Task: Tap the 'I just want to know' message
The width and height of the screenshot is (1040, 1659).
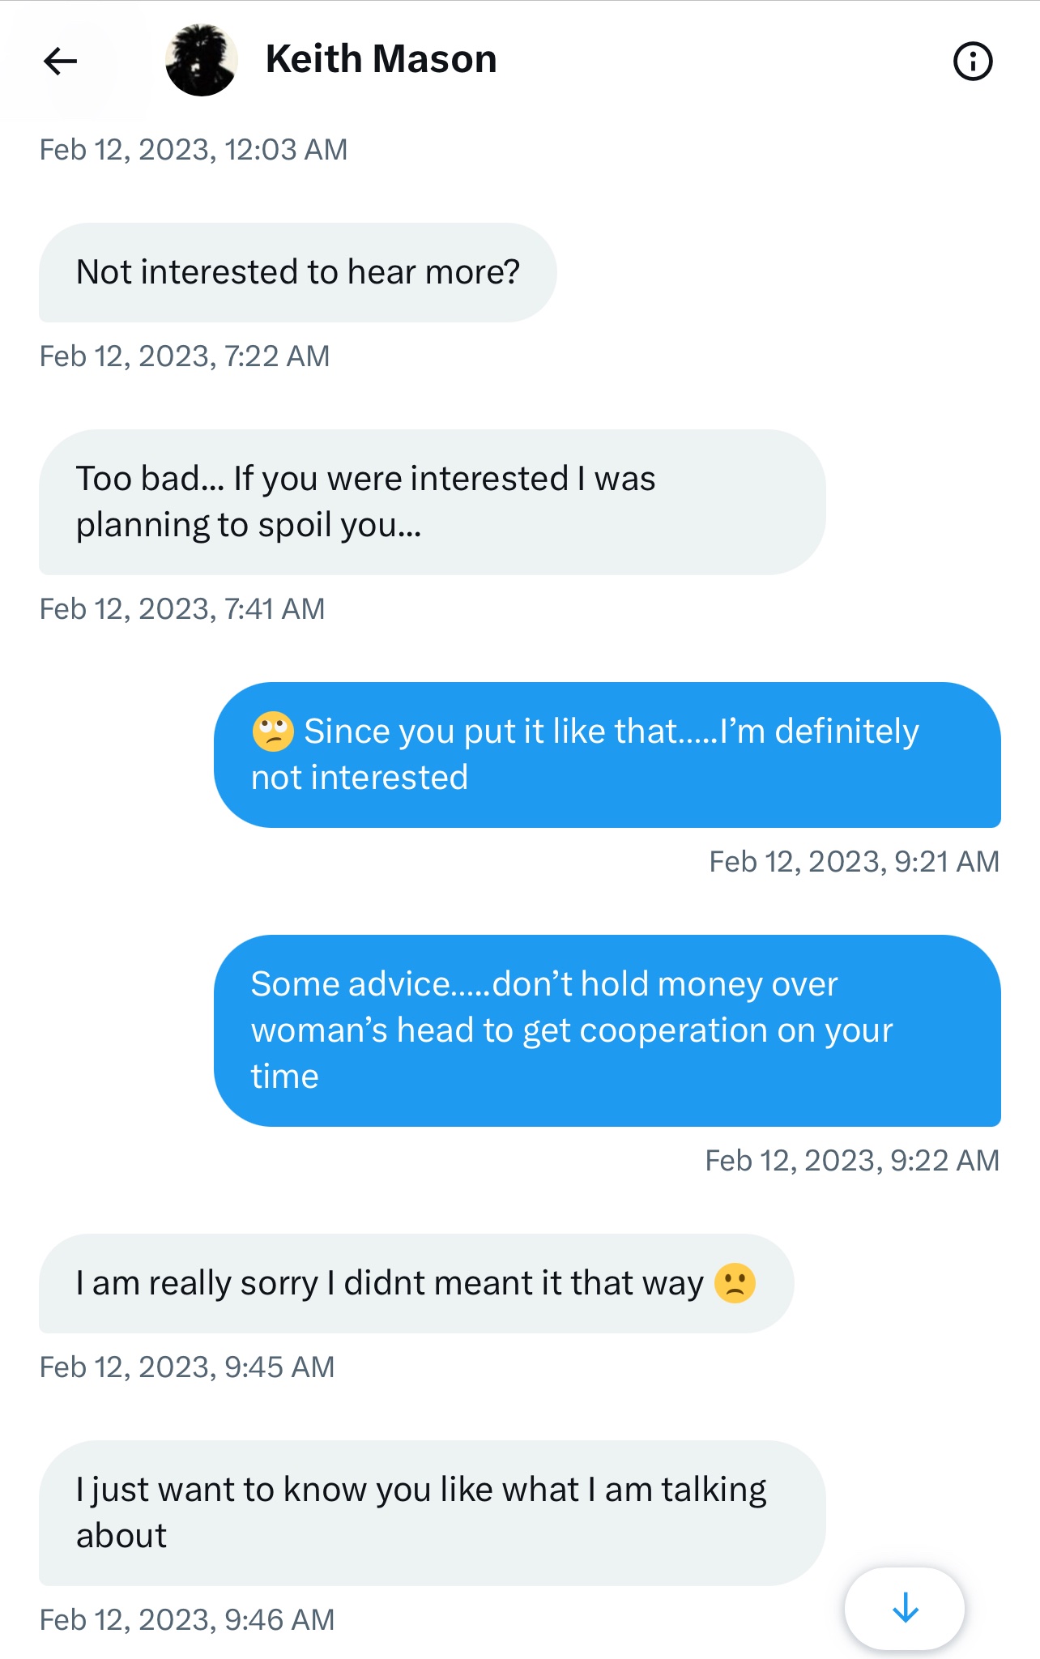Action: pyautogui.click(x=432, y=1513)
